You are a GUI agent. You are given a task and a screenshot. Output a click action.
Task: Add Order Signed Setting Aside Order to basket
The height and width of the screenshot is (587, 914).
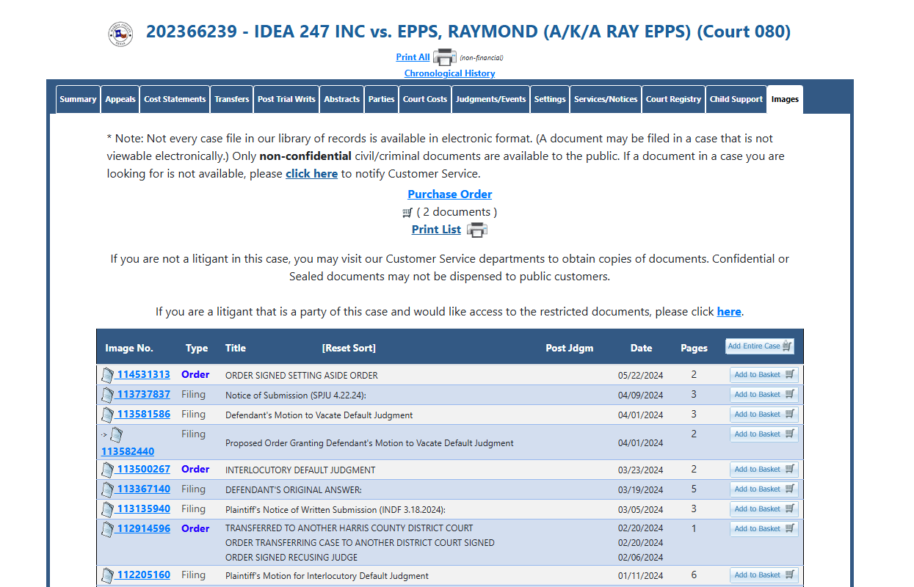pos(764,375)
